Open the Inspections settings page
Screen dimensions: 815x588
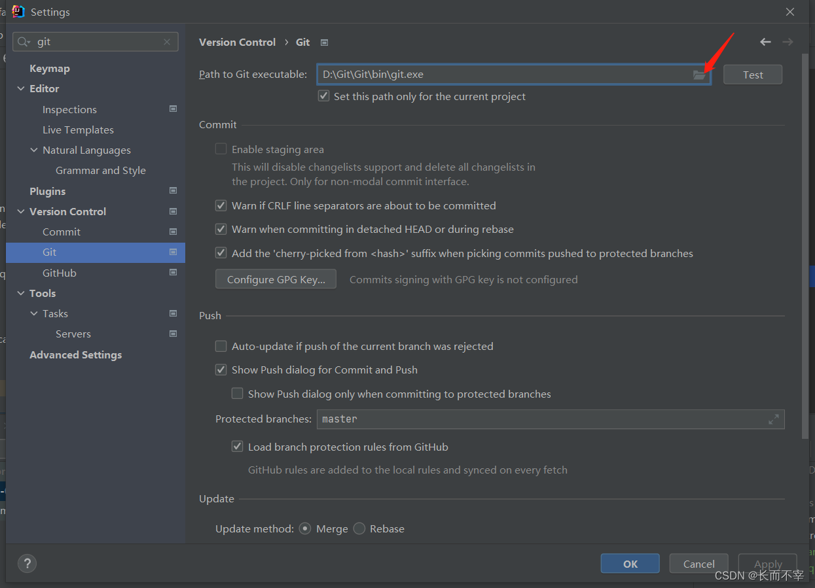click(x=69, y=109)
